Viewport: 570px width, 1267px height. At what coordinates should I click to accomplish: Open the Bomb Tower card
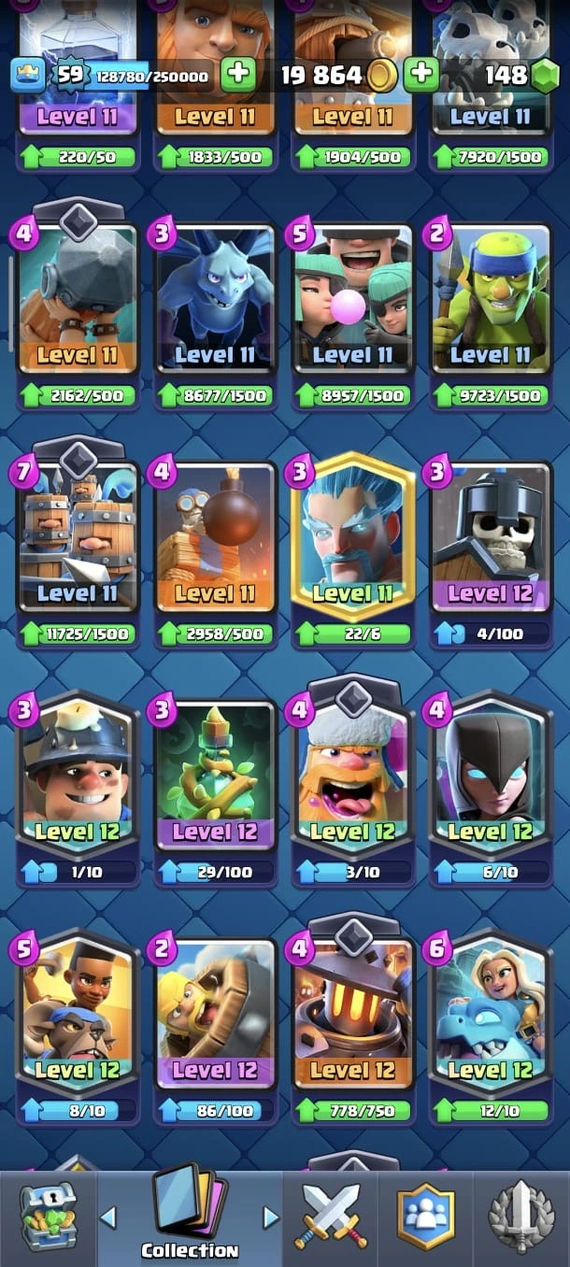click(x=215, y=538)
